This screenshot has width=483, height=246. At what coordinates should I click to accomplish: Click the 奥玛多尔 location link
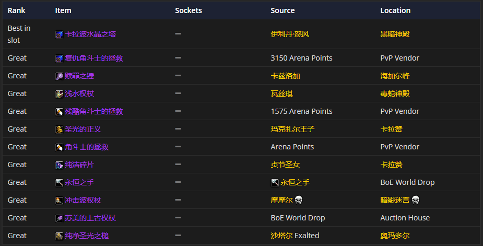click(x=395, y=236)
